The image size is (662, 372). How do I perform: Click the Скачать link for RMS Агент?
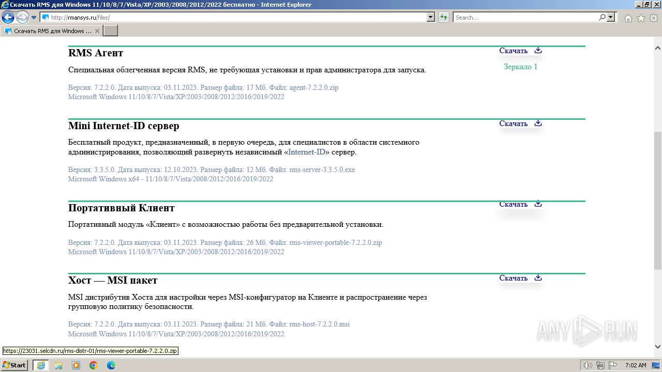point(513,51)
